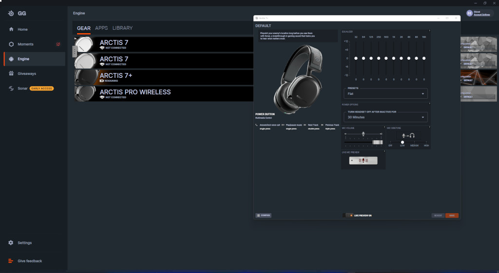499x273 pixels.
Task: Click the mic-to-headphones sidetone icon
Action: (408, 136)
